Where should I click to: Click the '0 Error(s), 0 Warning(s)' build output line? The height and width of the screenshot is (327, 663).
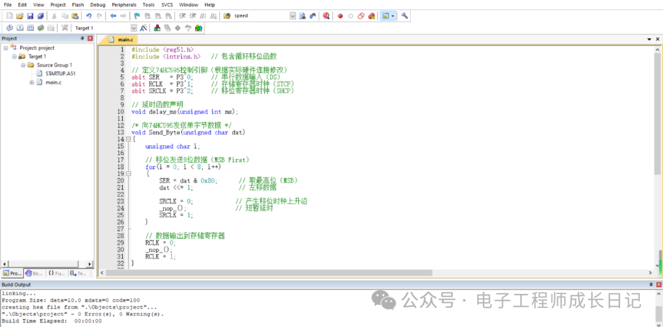click(83, 314)
